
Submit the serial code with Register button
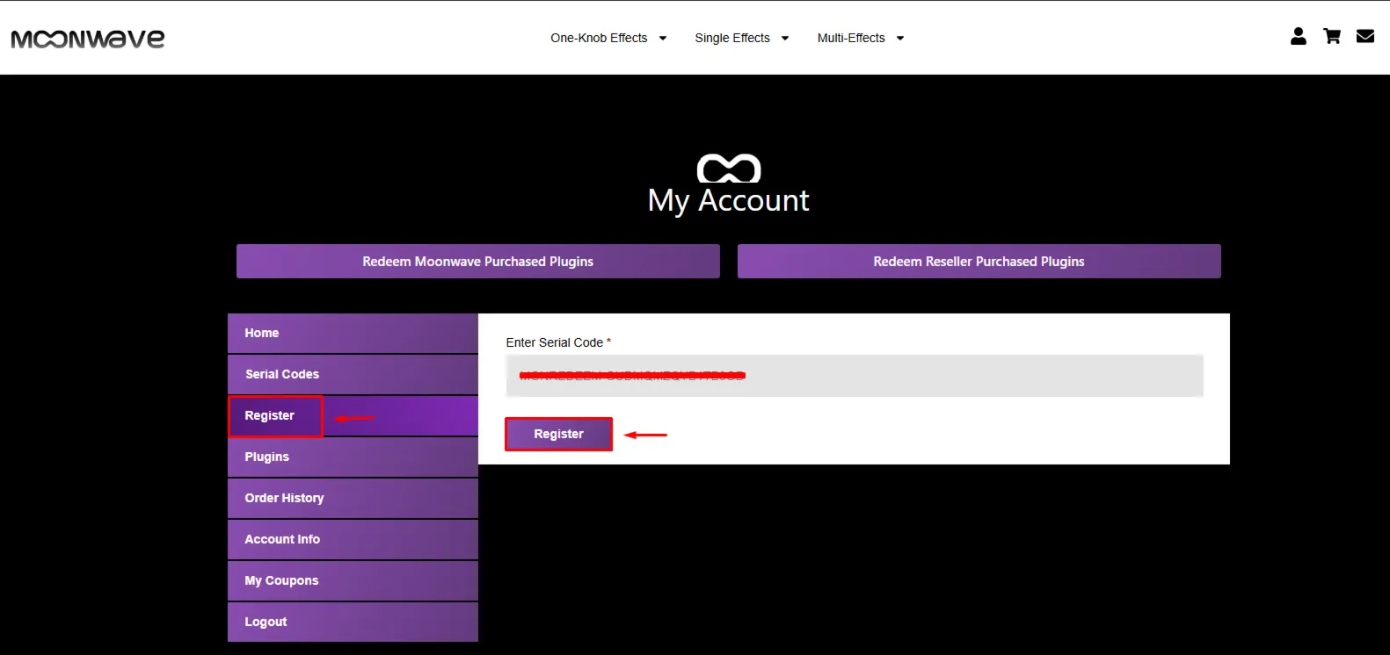click(558, 434)
